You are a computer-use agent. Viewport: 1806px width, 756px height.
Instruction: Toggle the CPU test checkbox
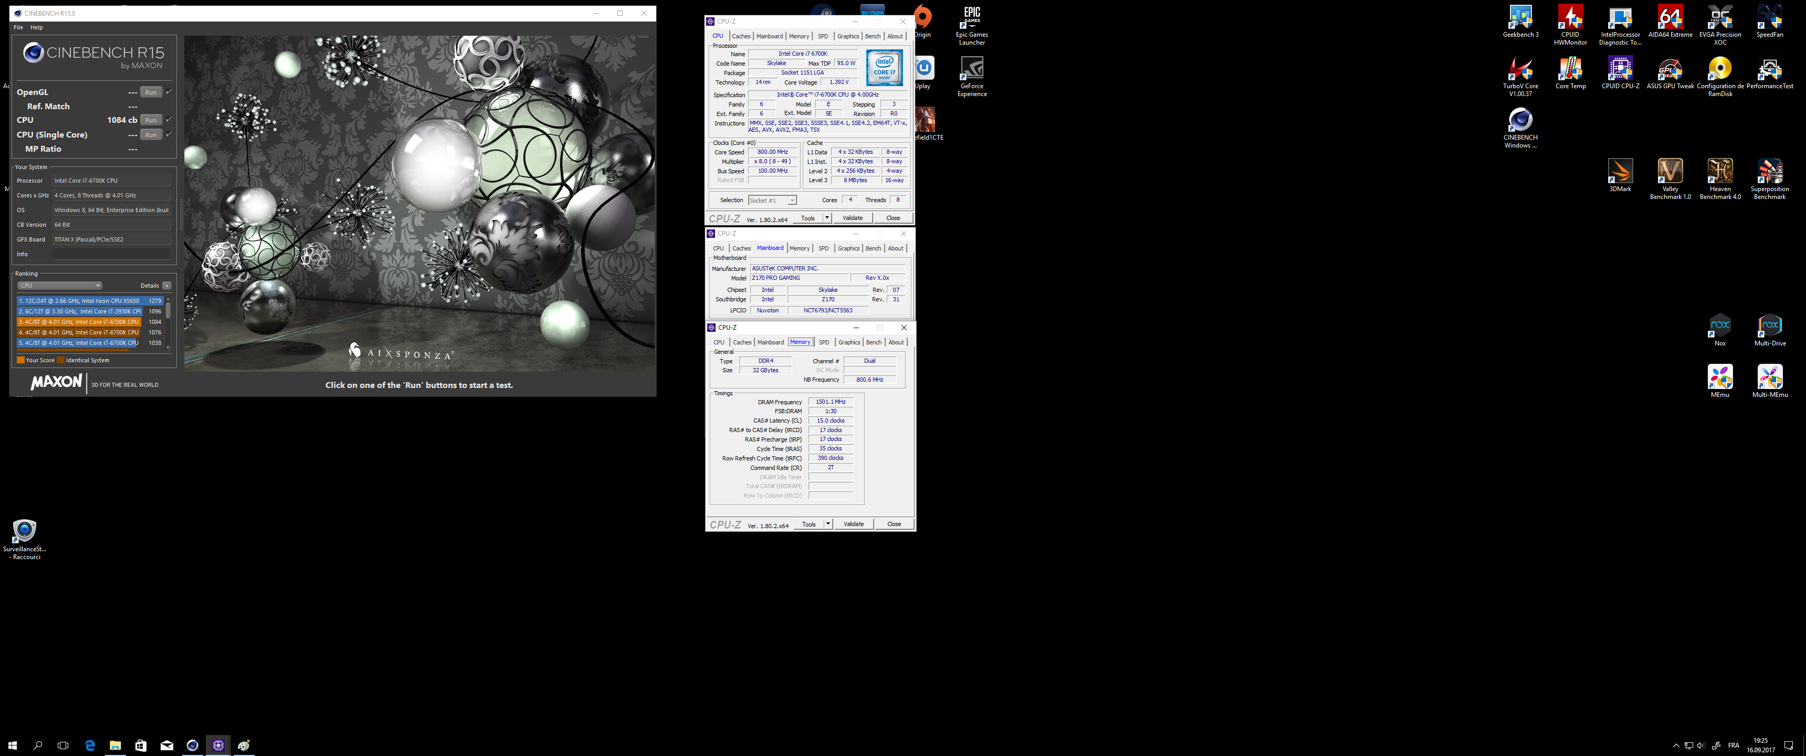(168, 120)
